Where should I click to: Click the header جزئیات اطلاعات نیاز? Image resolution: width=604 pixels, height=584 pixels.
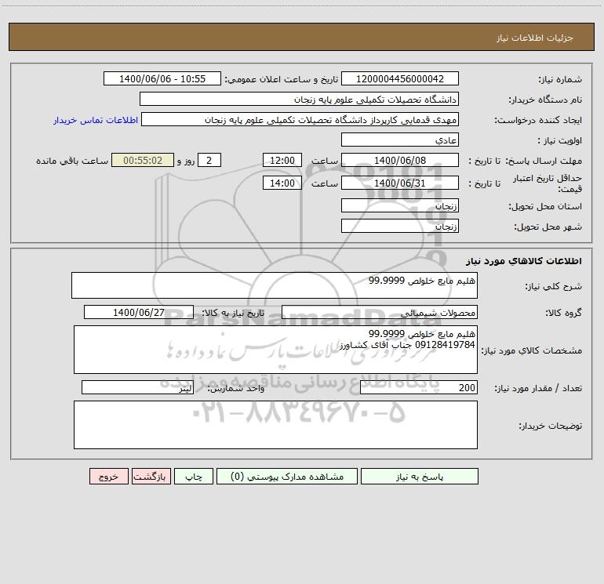point(535,38)
